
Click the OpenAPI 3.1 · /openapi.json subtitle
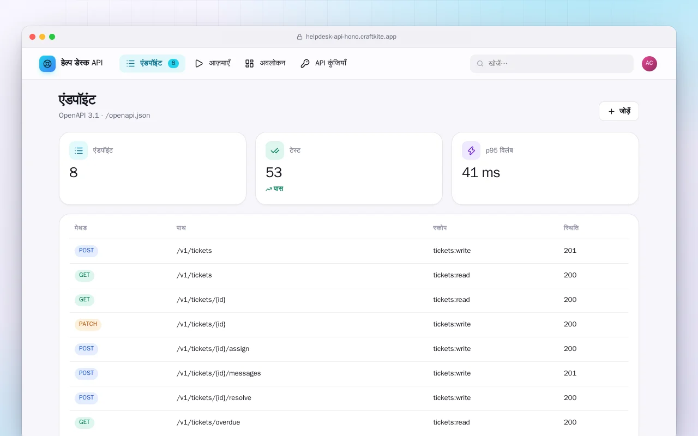point(105,116)
